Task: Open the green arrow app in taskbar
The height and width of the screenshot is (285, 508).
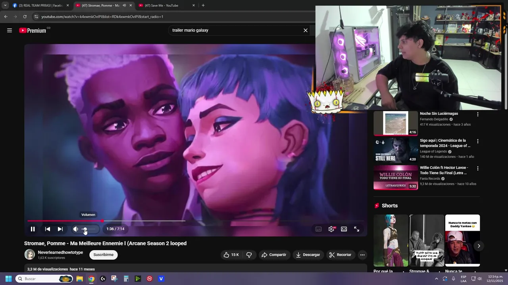Action: point(138,279)
